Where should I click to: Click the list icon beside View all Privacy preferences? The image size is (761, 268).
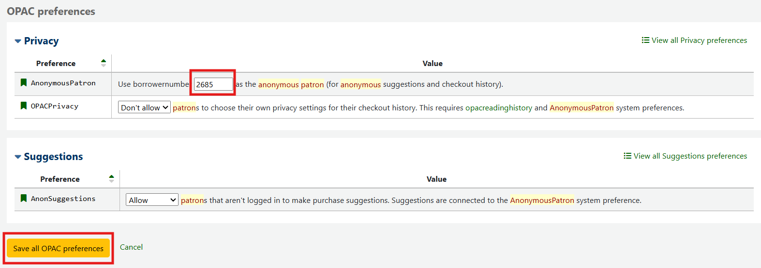[x=645, y=40]
